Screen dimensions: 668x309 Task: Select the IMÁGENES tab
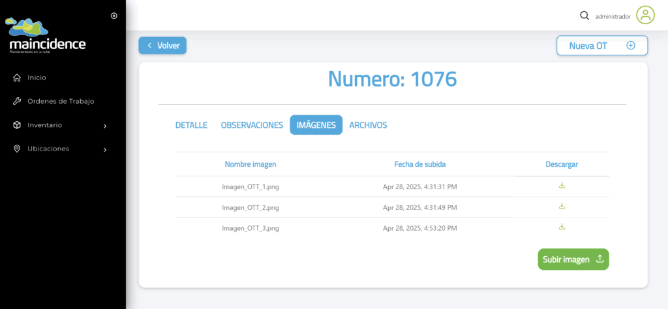[316, 125]
